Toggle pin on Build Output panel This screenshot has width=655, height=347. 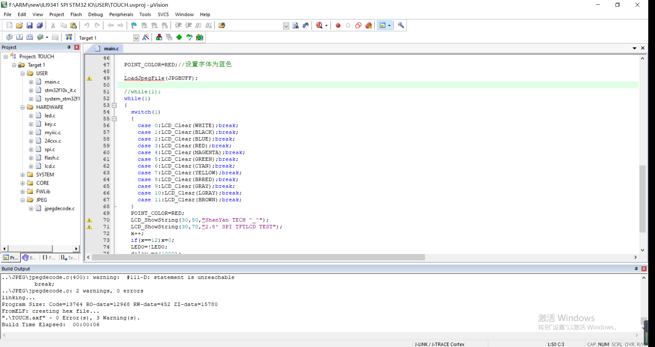coord(636,269)
